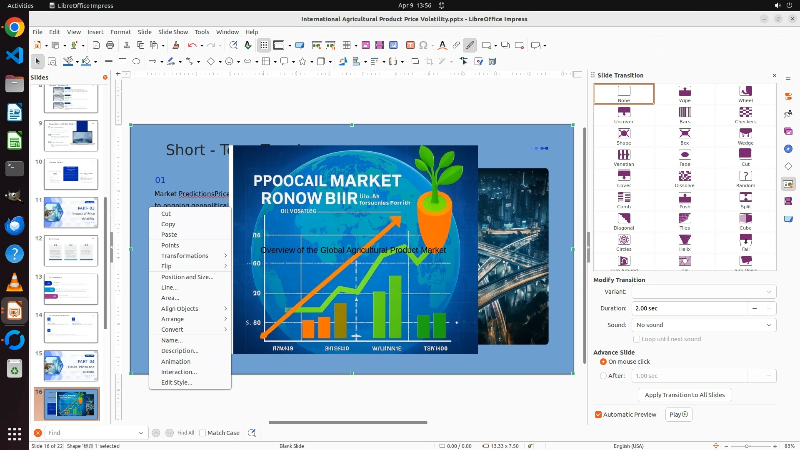Viewport: 800px width, 450px height.
Task: Select the Ellipse drawing tool
Action: (x=136, y=62)
